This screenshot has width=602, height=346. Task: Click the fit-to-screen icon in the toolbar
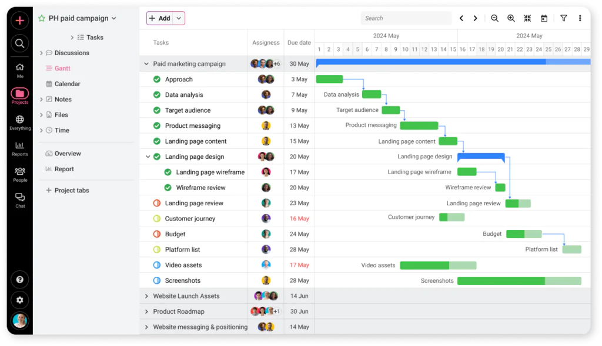pyautogui.click(x=527, y=18)
